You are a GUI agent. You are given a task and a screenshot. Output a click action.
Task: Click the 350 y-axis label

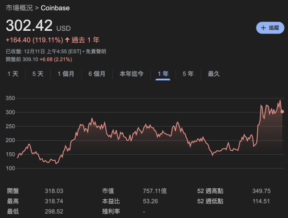(10, 98)
